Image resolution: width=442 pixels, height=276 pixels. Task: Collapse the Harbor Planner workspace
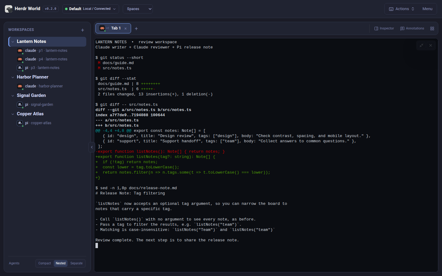click(x=13, y=77)
